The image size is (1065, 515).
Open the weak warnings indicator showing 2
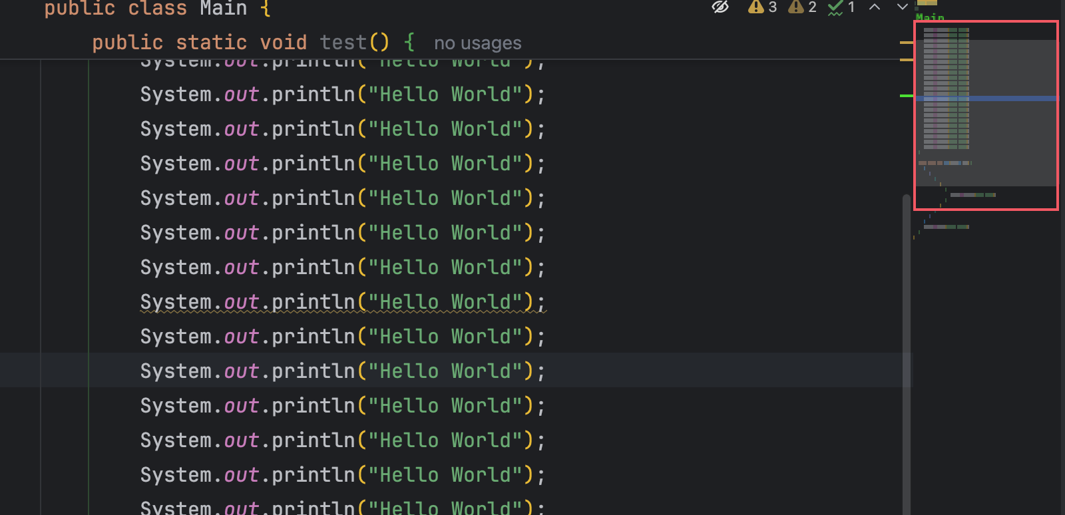click(x=802, y=7)
